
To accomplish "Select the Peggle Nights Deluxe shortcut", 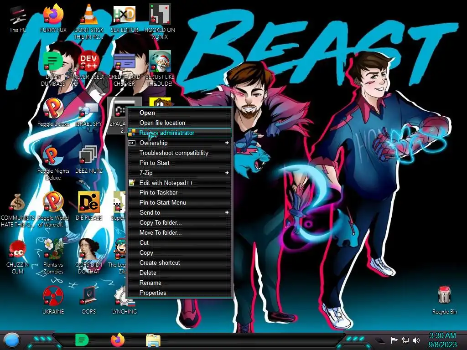I will (53, 163).
